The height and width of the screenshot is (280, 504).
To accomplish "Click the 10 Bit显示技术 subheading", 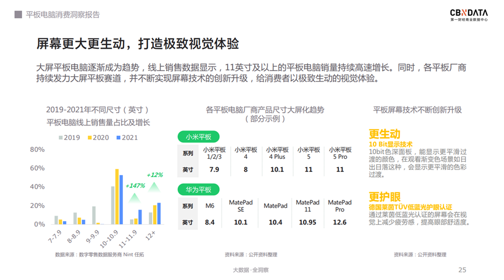I will pos(390,144).
